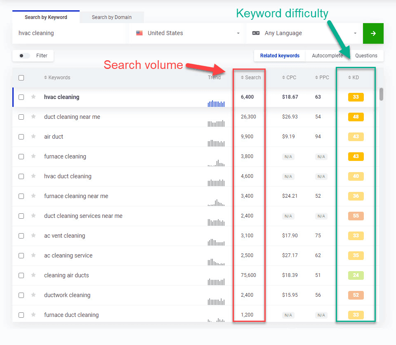Tick the checkbox for 'air duct' row
This screenshot has height=345, width=396.
[x=21, y=137]
